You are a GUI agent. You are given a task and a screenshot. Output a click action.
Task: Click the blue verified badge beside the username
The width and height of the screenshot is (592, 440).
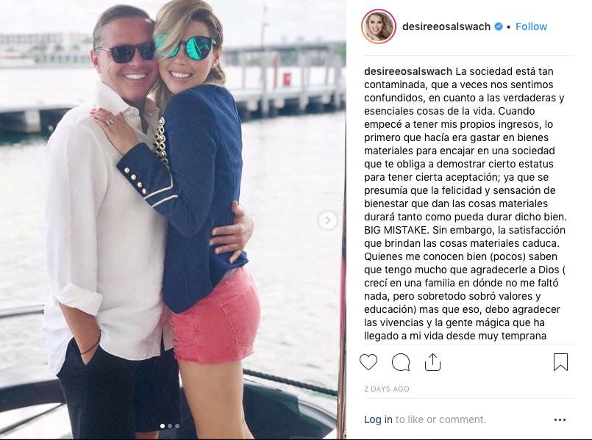click(499, 26)
